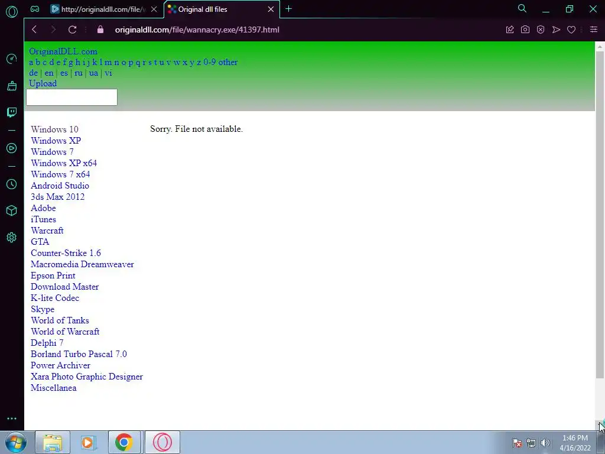The image size is (605, 454).
Task: Open Easy Setup menu icon
Action: coord(594,30)
